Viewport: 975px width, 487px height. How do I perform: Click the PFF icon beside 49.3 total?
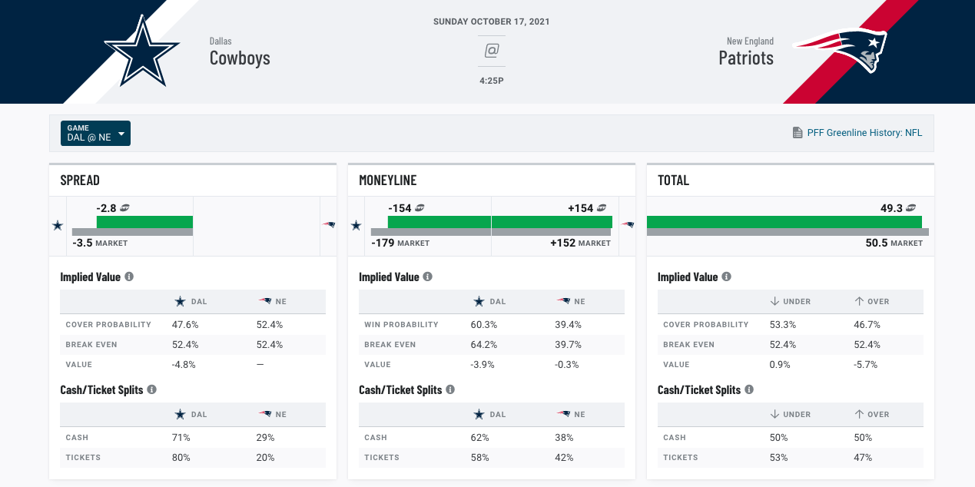click(x=910, y=207)
